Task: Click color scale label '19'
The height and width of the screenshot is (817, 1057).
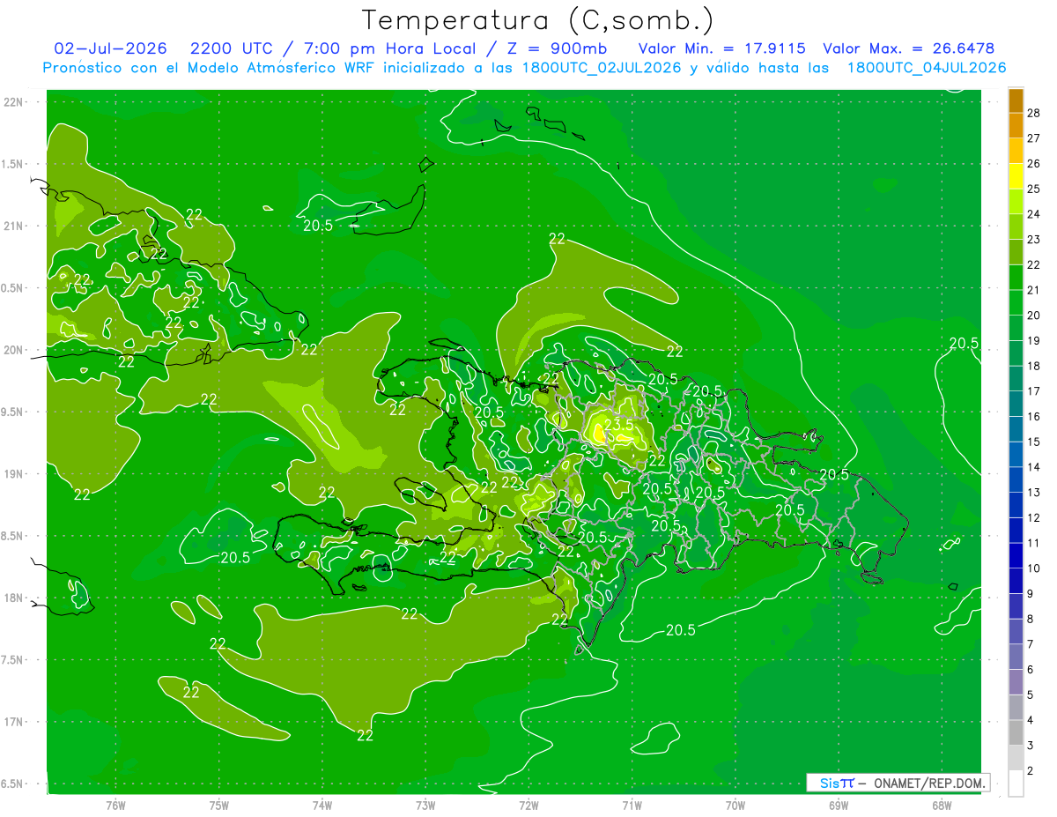Action: (x=1034, y=340)
